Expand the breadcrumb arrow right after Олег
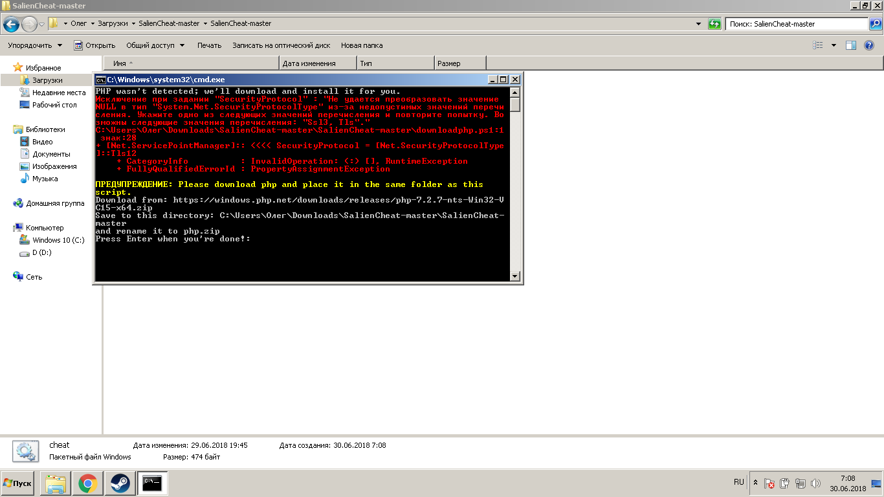 click(x=93, y=24)
